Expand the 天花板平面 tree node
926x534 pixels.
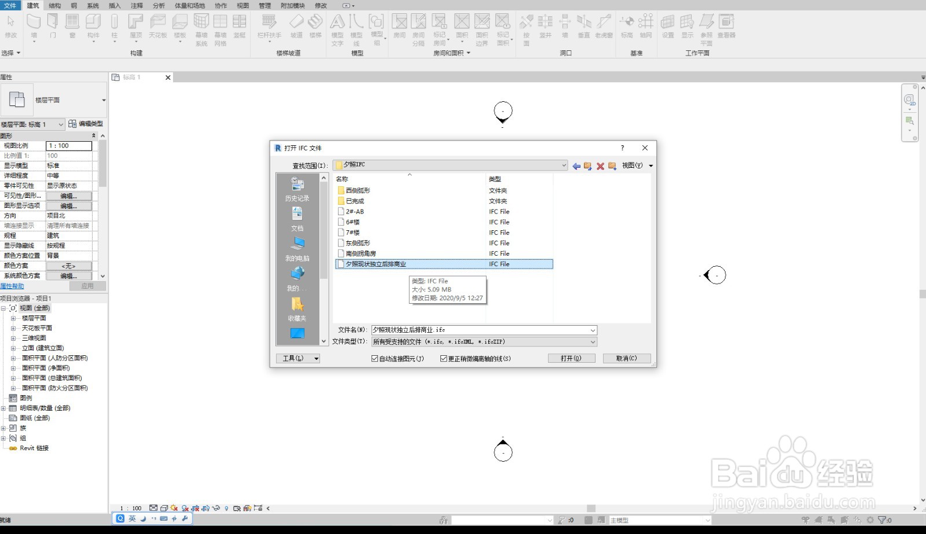click(13, 328)
